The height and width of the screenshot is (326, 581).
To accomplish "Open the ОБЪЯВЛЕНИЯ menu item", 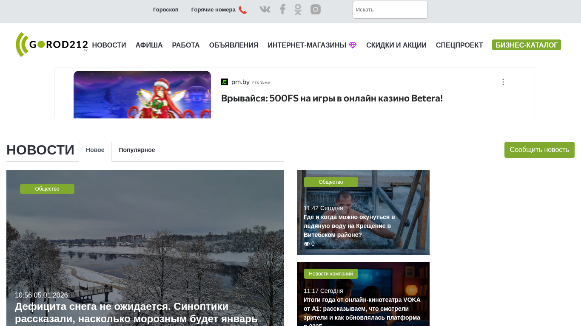I will tap(234, 45).
